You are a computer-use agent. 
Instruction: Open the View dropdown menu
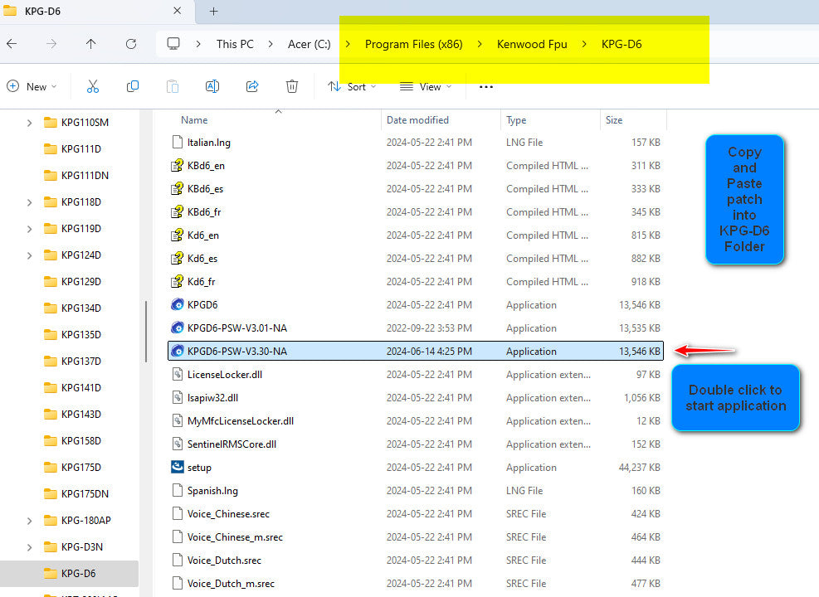pos(425,86)
